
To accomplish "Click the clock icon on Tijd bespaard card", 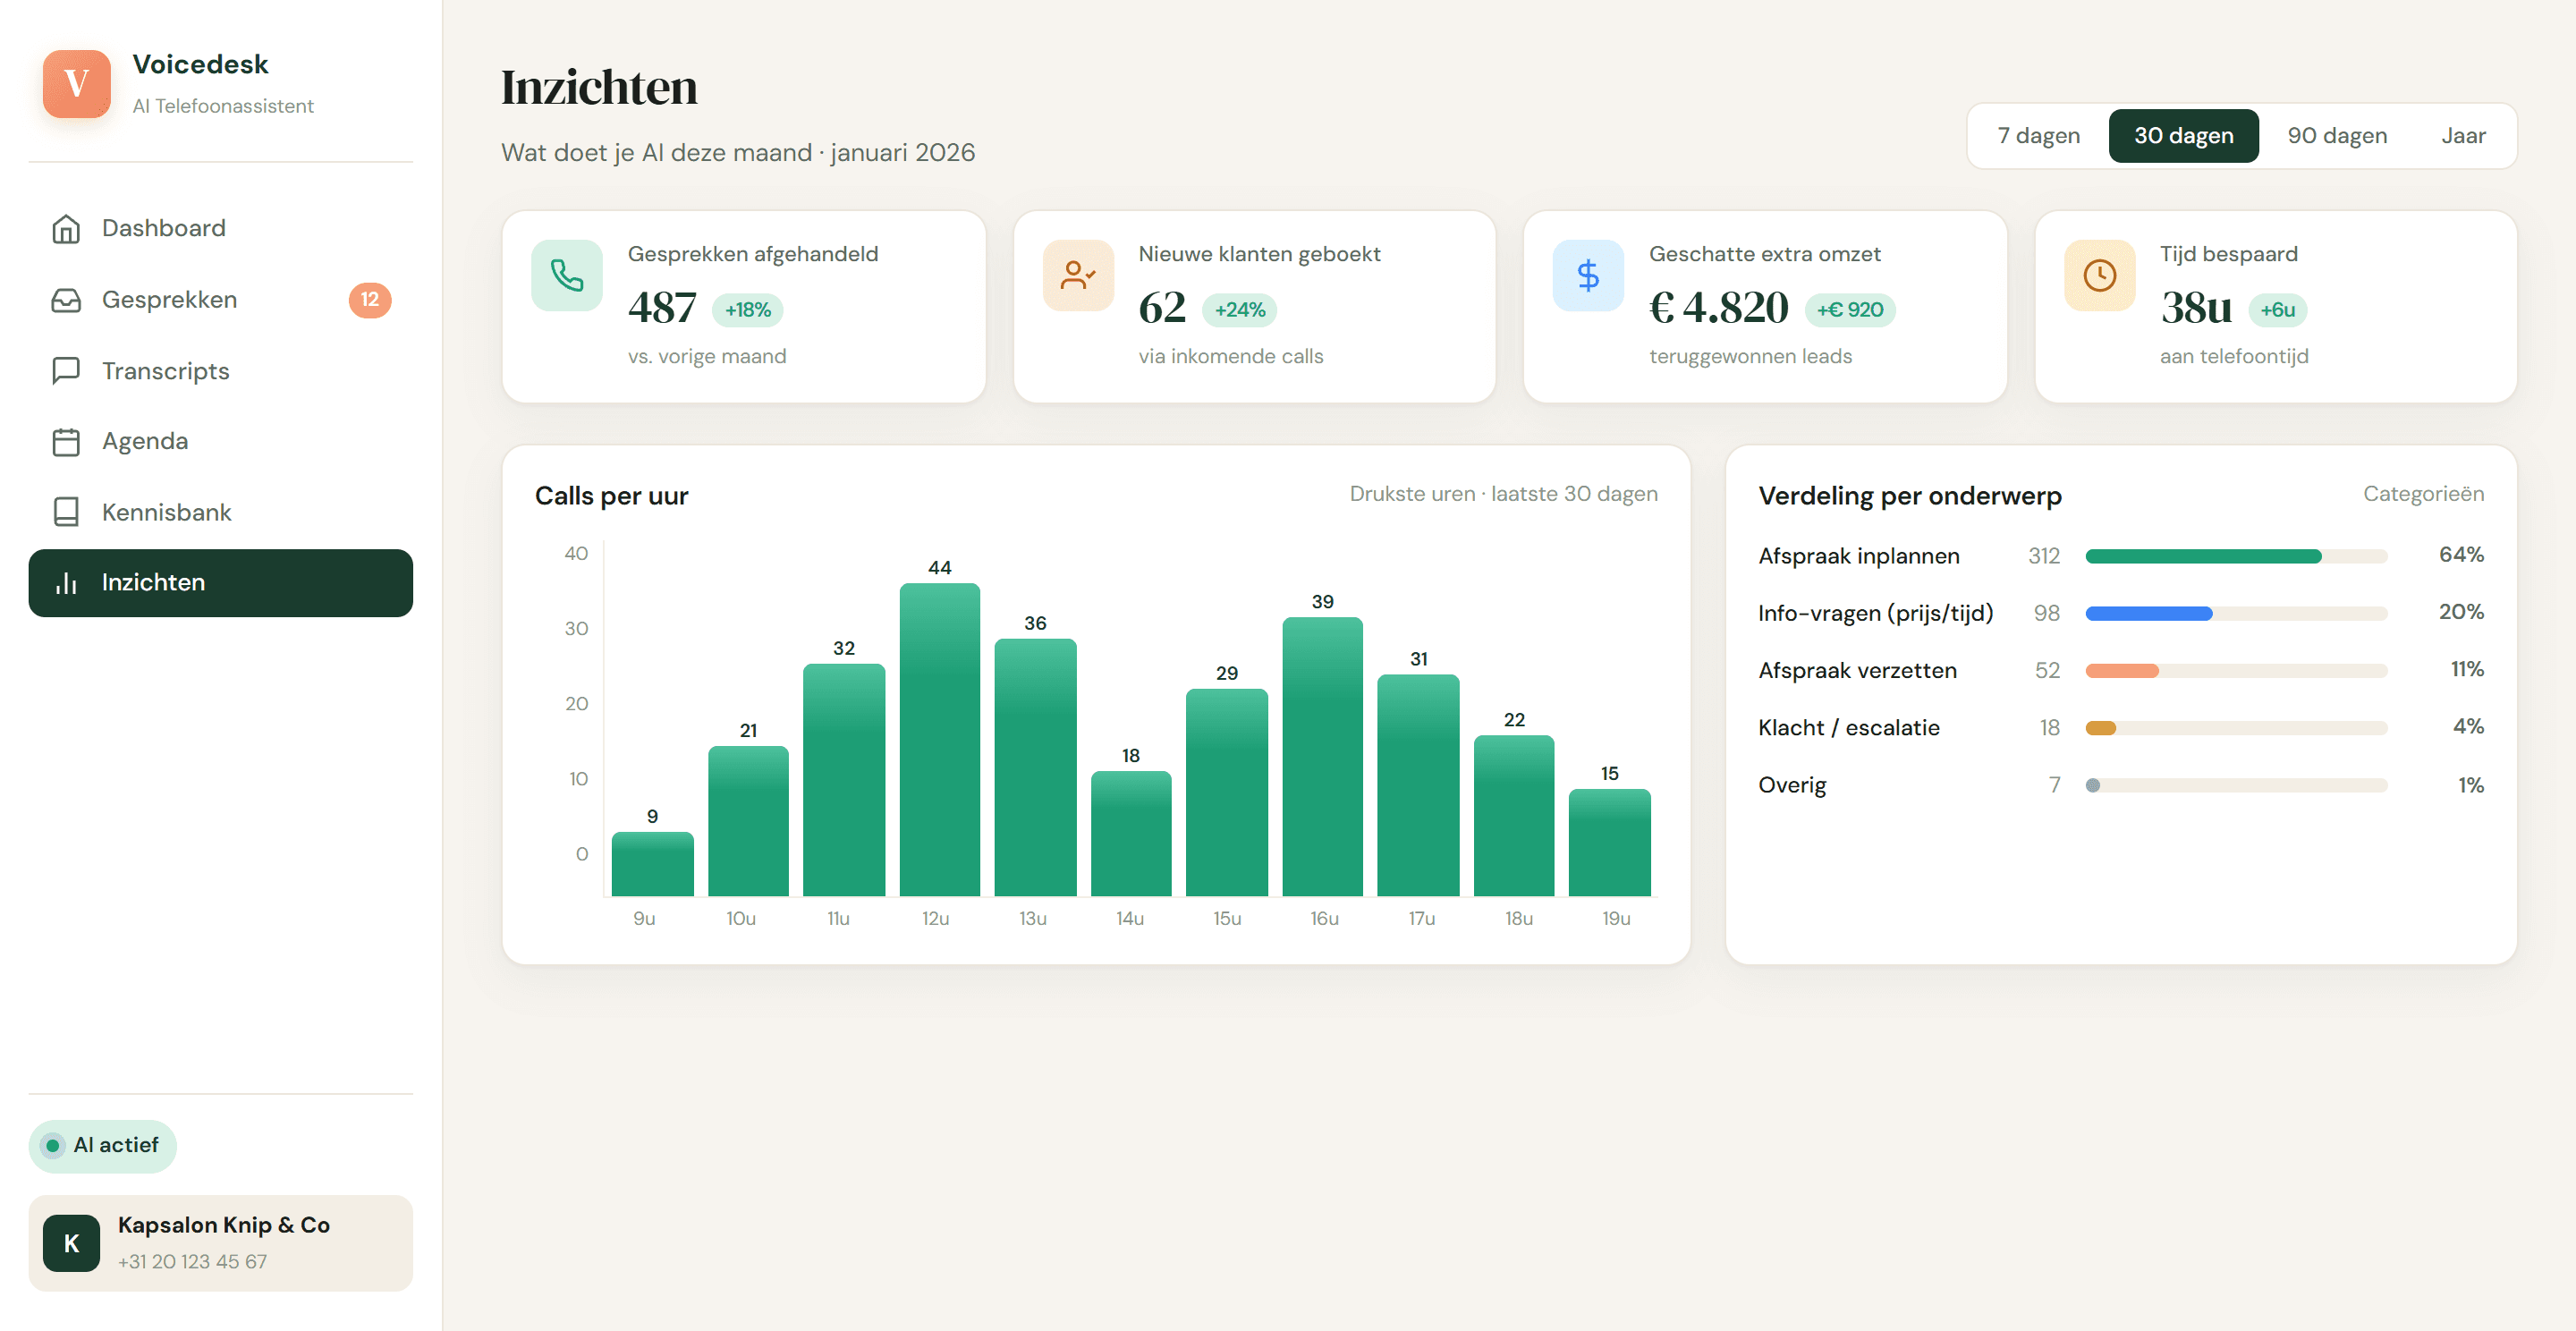I will click(x=2099, y=275).
